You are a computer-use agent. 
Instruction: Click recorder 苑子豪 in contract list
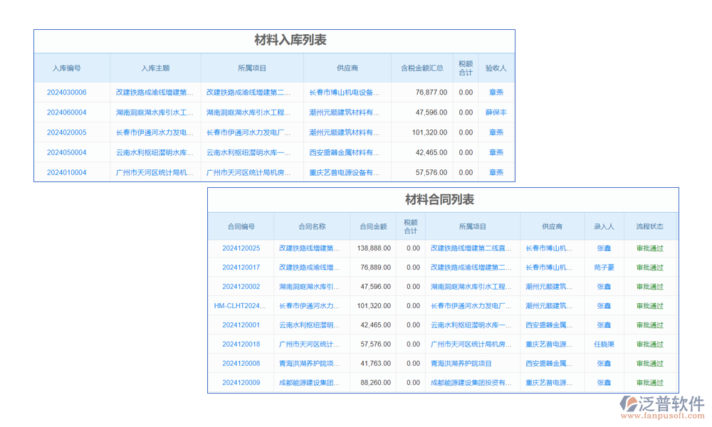click(603, 268)
